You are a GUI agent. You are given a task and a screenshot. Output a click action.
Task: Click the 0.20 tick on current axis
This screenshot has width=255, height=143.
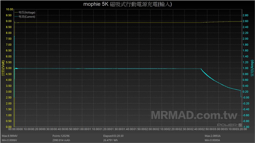(x=245, y=92)
